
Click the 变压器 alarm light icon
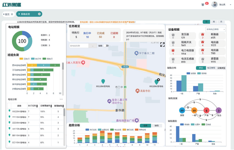[173, 35]
